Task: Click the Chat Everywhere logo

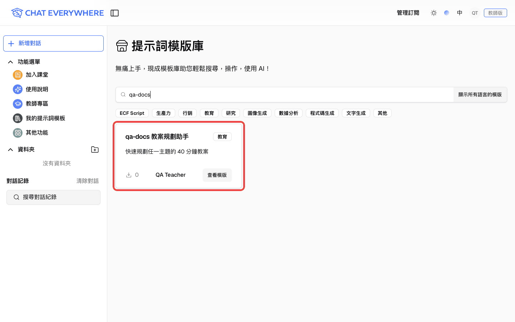Action: [x=57, y=13]
